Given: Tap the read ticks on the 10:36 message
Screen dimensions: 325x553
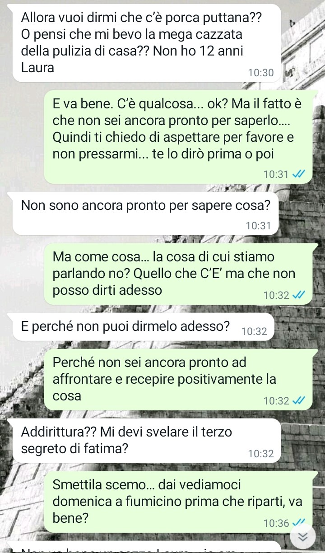Looking at the screenshot, I should tap(300, 523).
